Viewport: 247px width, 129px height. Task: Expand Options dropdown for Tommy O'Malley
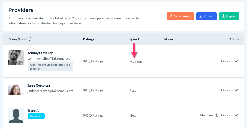point(229,61)
